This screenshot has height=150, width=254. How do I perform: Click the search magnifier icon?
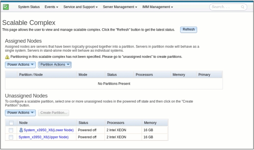(243, 7)
